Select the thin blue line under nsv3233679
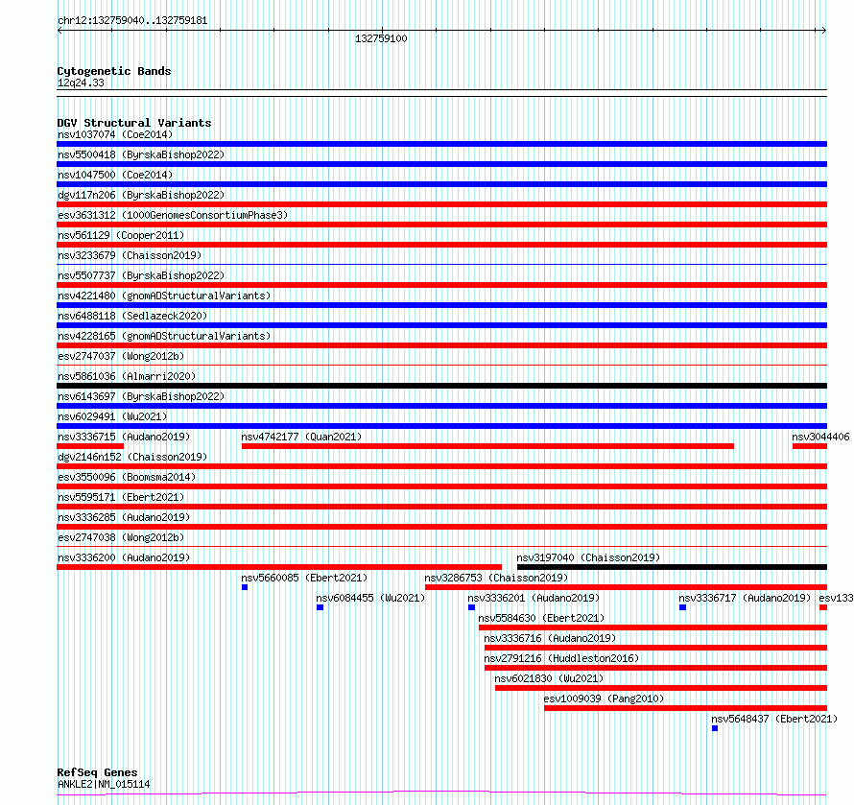 441,265
